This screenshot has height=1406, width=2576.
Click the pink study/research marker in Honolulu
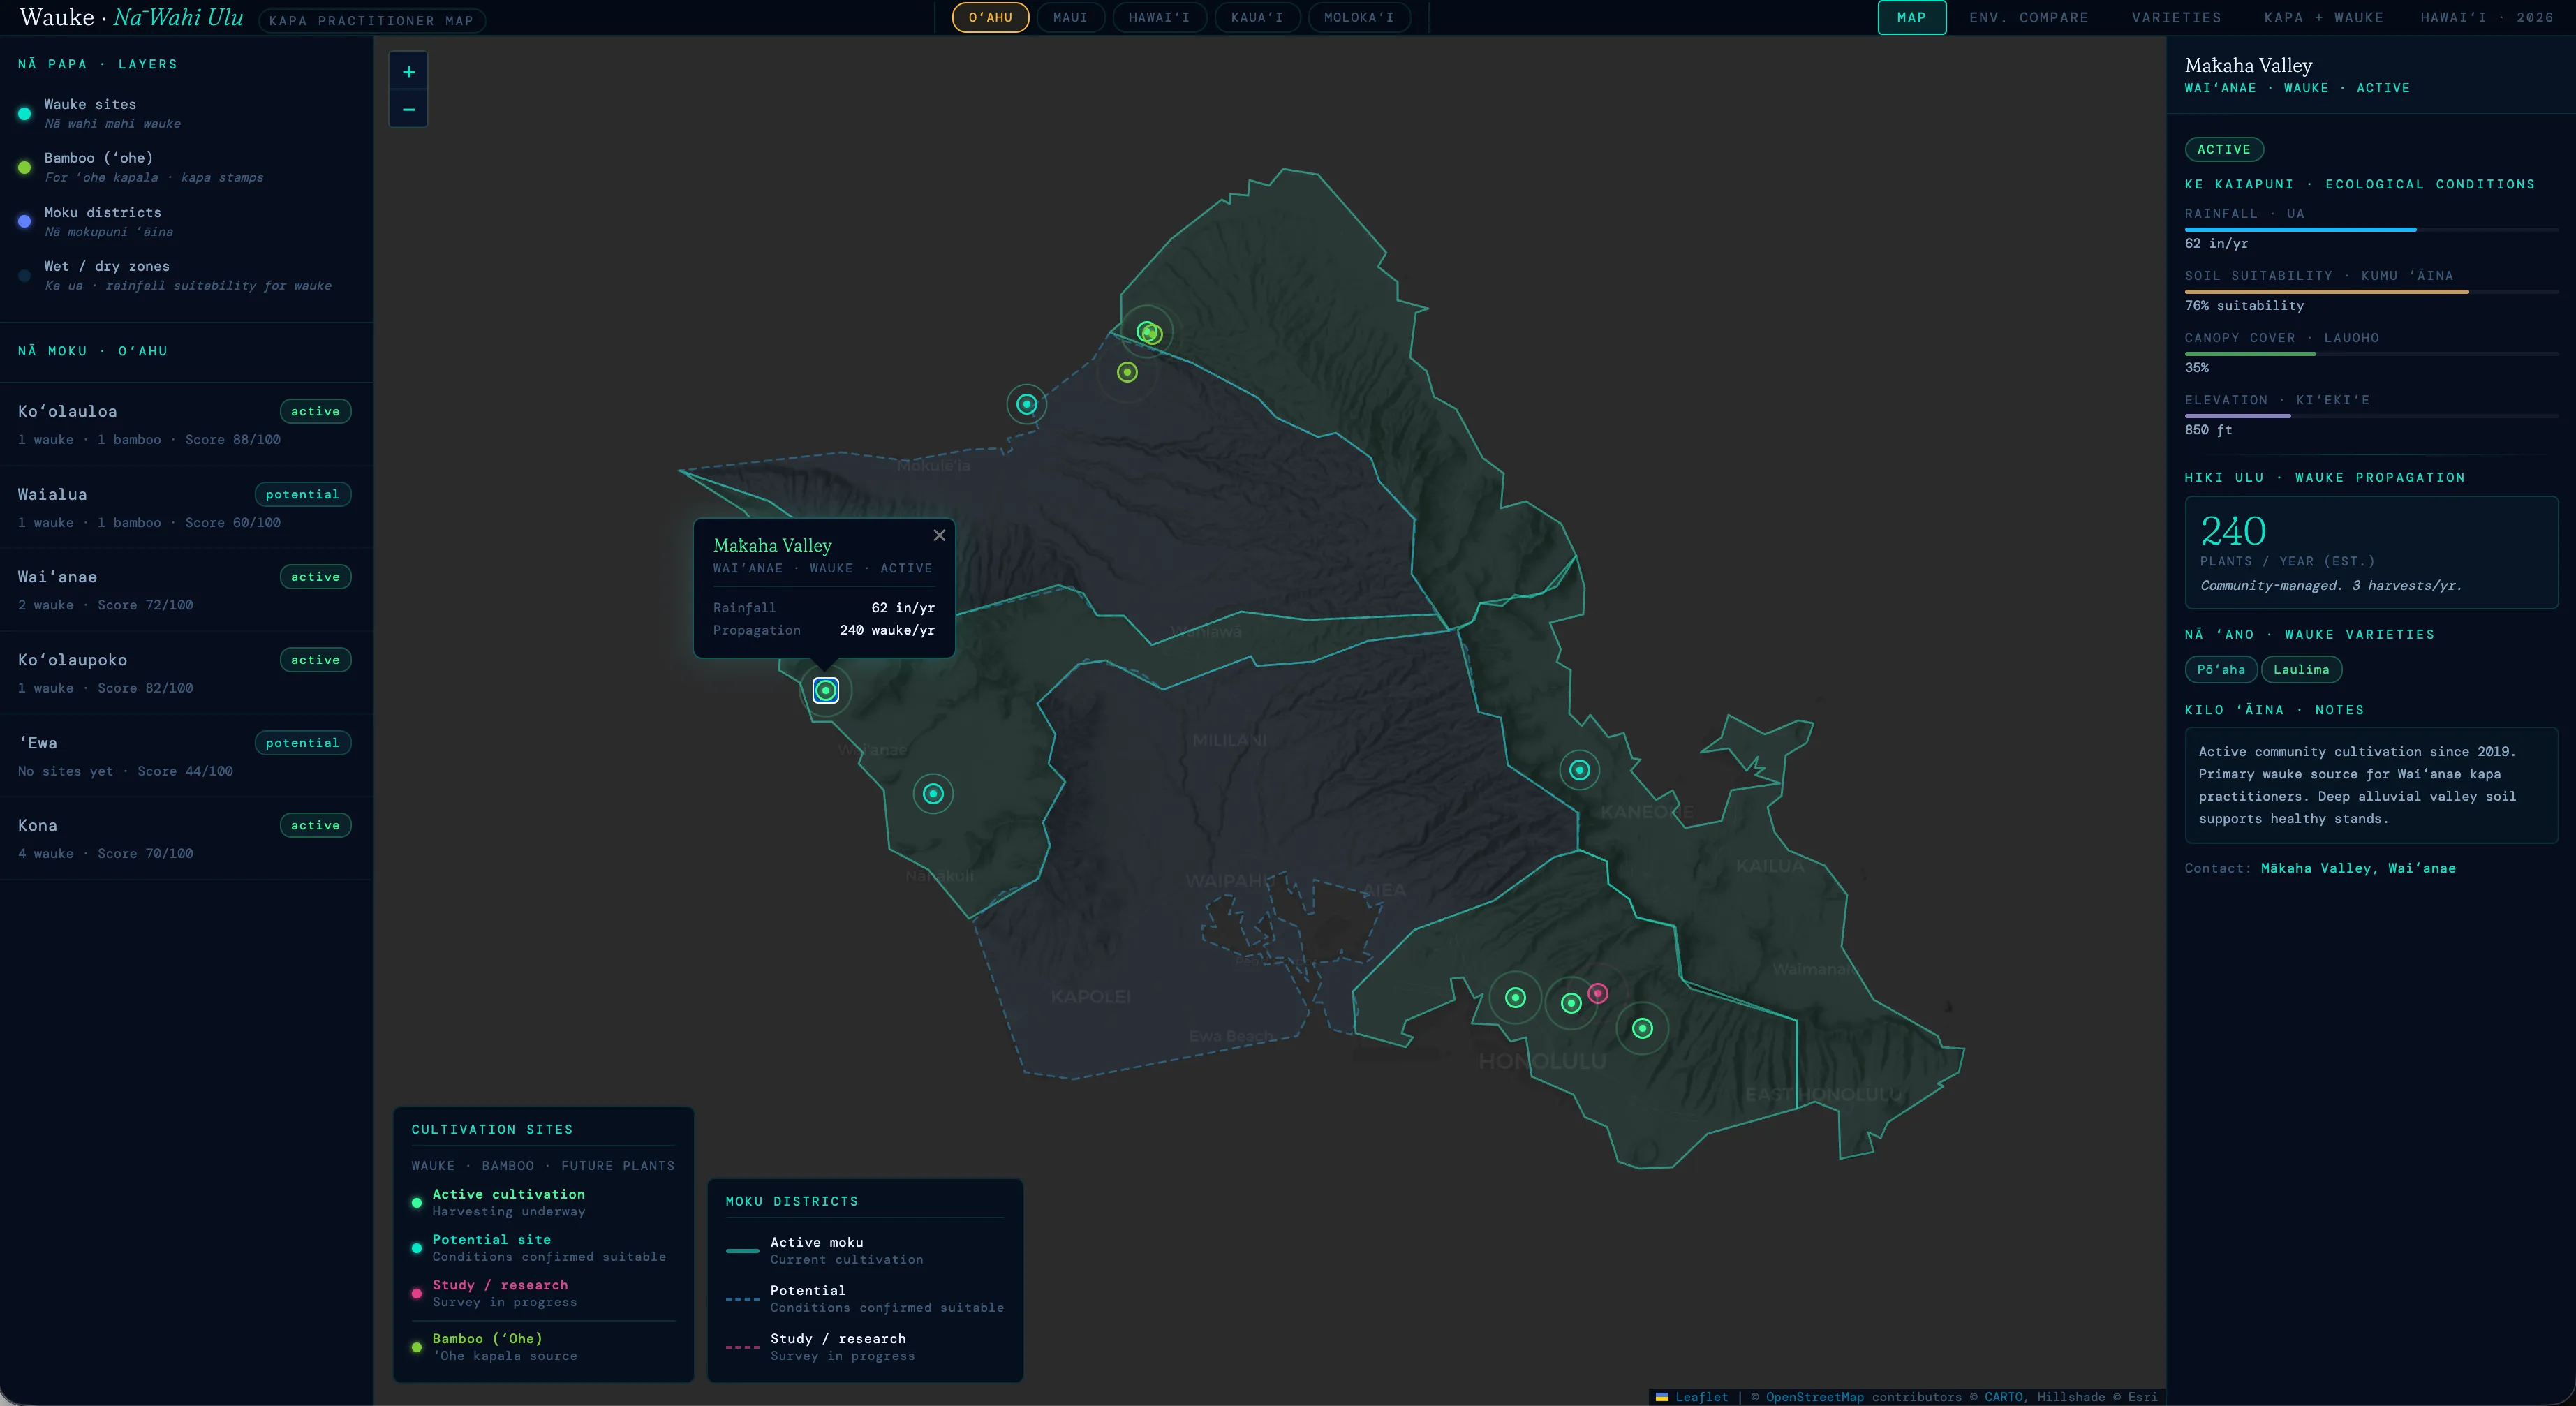pos(1598,993)
